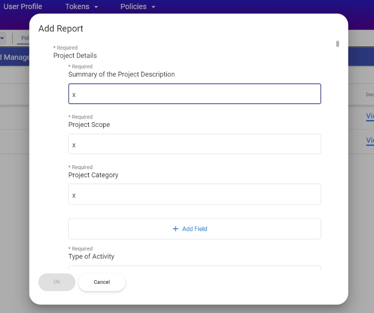Select the Project Category text box
Screen dimensions: 374x313
coord(194,194)
